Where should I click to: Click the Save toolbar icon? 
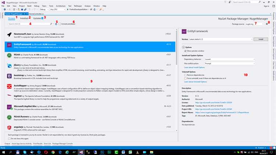point(22,9)
